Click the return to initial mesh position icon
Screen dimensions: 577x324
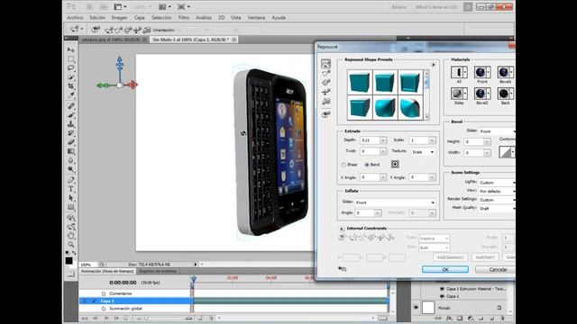(325, 114)
